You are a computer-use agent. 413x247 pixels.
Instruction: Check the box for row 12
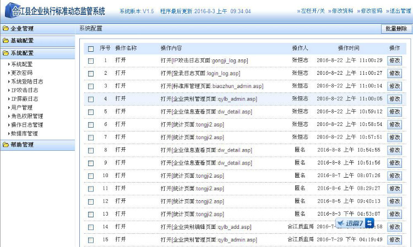pos(91,202)
